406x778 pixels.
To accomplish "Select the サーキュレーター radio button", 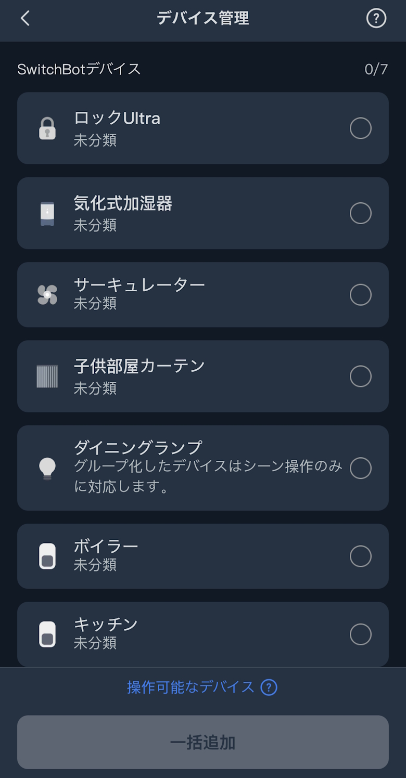I will coord(361,295).
